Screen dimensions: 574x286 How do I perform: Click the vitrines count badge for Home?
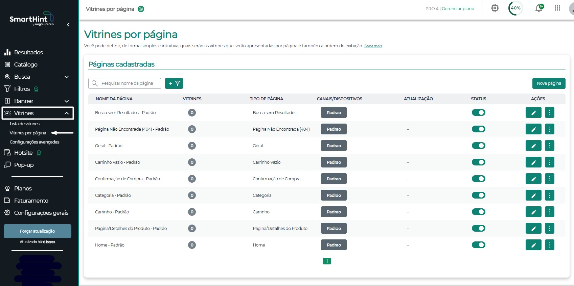coord(192,245)
